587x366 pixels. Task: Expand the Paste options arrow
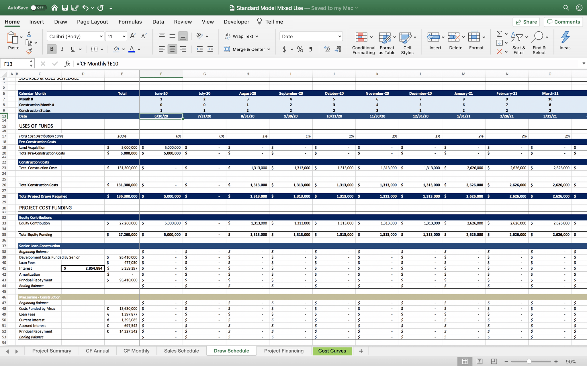(21, 37)
